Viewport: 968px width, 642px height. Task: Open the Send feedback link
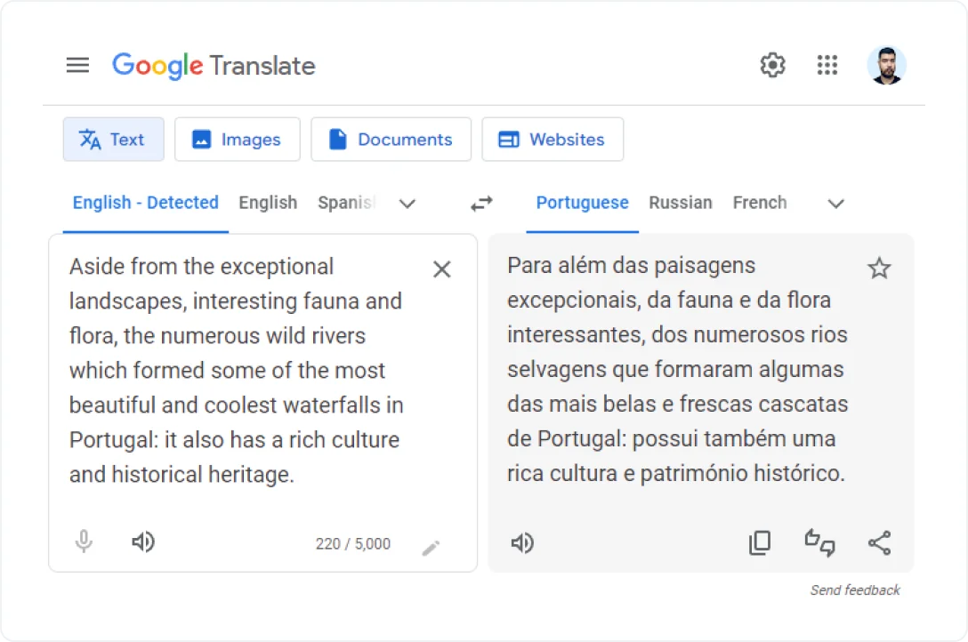point(854,590)
